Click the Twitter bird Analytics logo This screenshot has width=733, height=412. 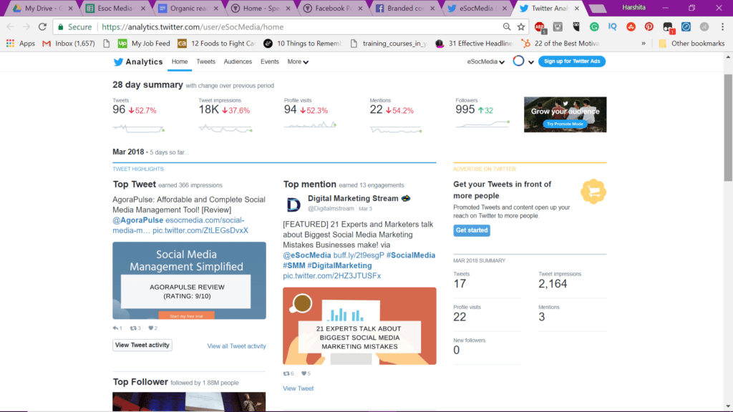pos(138,62)
